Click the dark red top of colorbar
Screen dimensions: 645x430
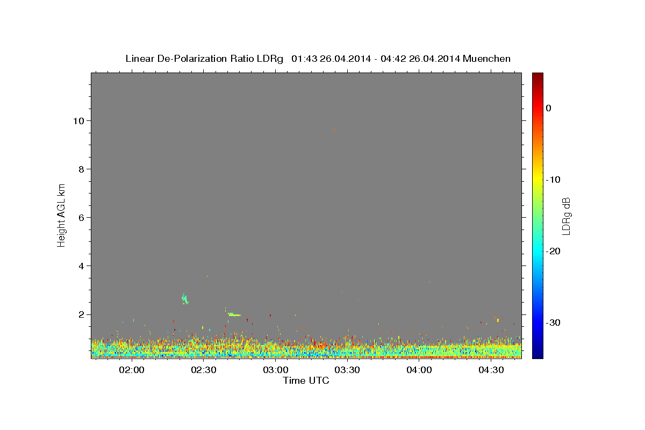tap(537, 76)
